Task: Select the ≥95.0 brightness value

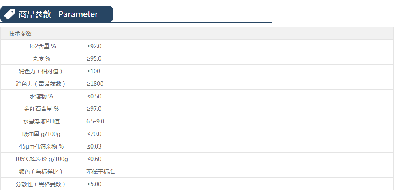Action: 94,59
